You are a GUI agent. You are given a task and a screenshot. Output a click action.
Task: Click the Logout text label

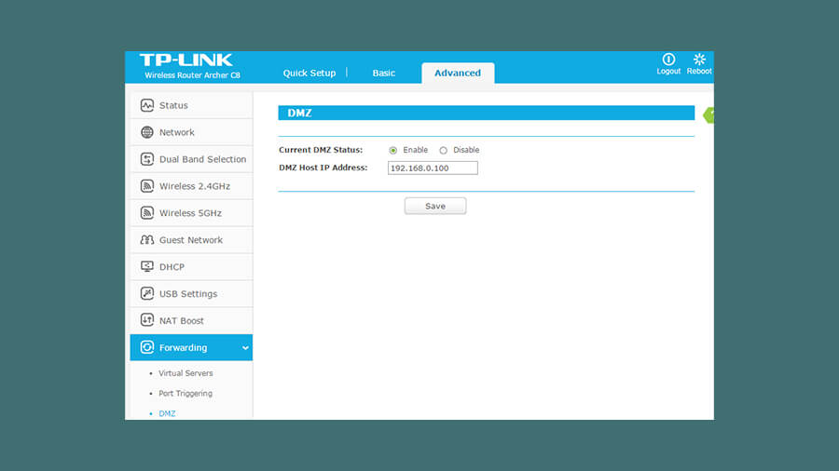pyautogui.click(x=668, y=71)
